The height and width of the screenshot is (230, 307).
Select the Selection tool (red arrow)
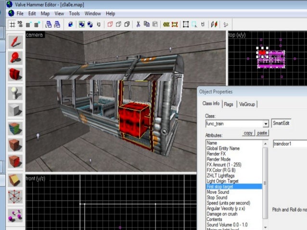[x=15, y=41]
